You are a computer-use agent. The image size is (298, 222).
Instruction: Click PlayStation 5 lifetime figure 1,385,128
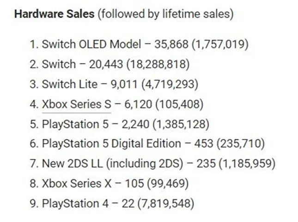point(179,124)
